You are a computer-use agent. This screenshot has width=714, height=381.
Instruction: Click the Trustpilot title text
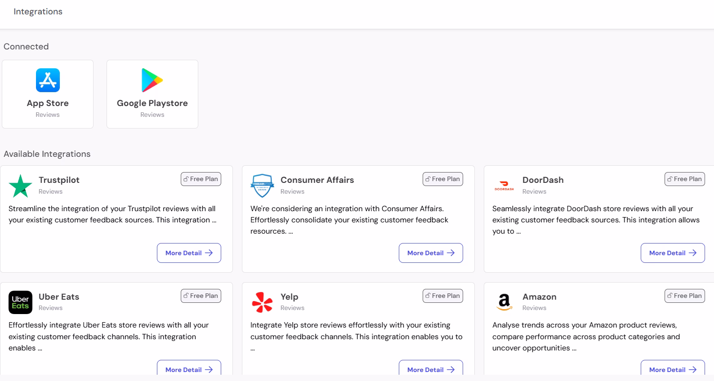[x=59, y=180]
